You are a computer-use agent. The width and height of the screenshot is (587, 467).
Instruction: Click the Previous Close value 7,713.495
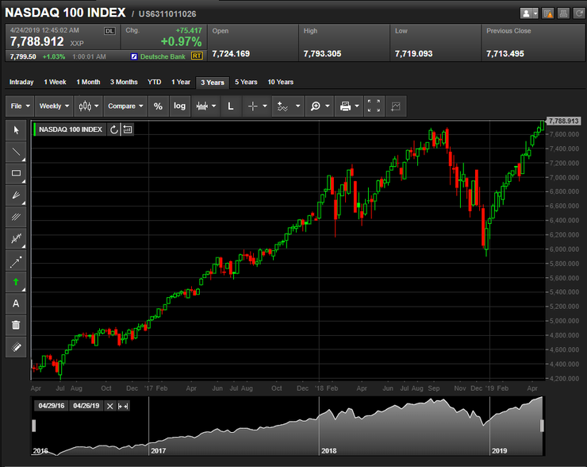[x=505, y=53]
